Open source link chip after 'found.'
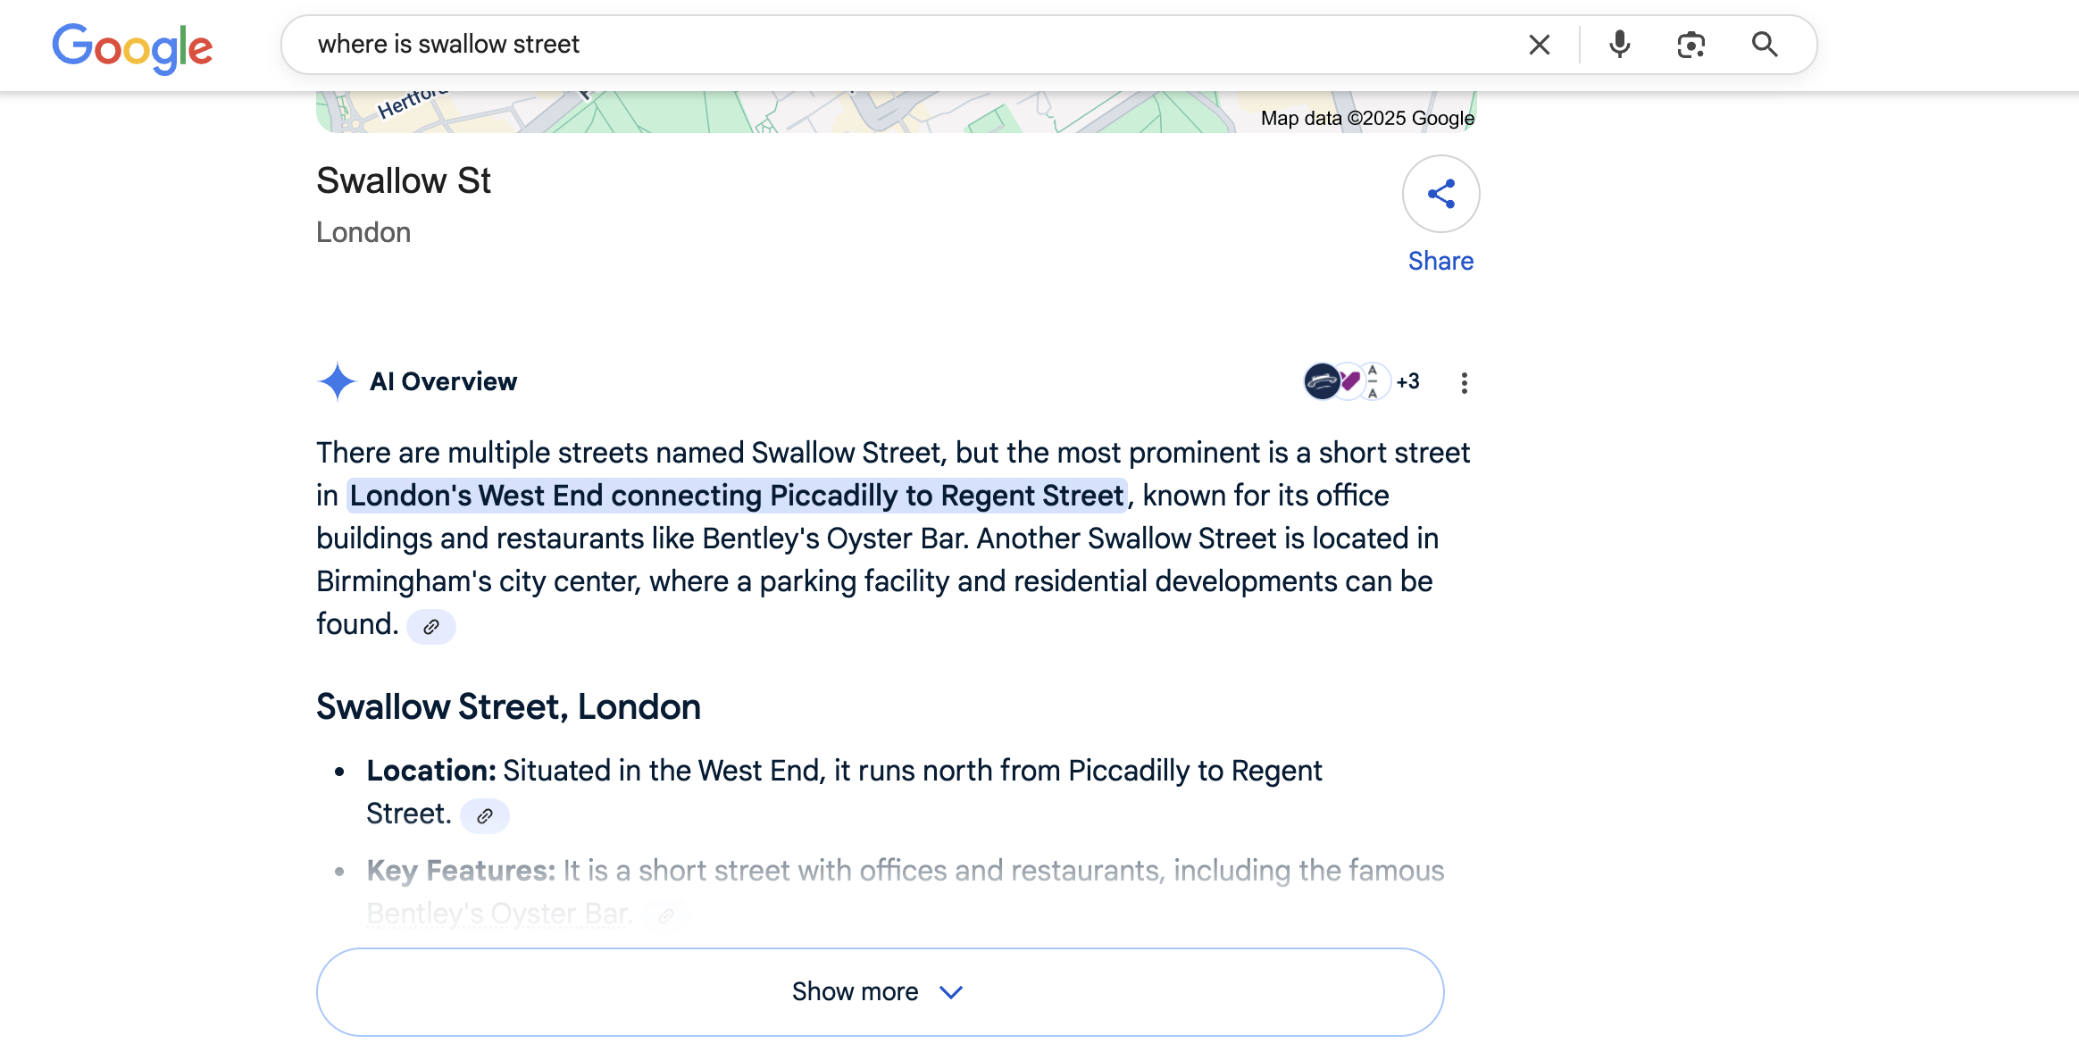2079x1052 pixels. coord(431,627)
